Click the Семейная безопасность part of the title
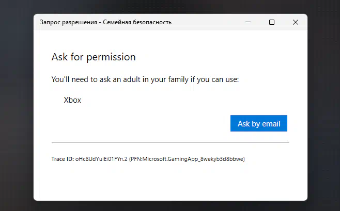This screenshot has height=211, width=340. [x=137, y=22]
